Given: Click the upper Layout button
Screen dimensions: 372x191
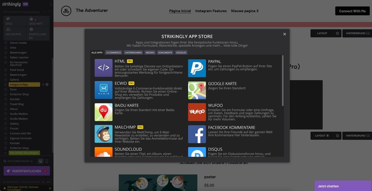Looking at the screenshot, I should point(322,33).
